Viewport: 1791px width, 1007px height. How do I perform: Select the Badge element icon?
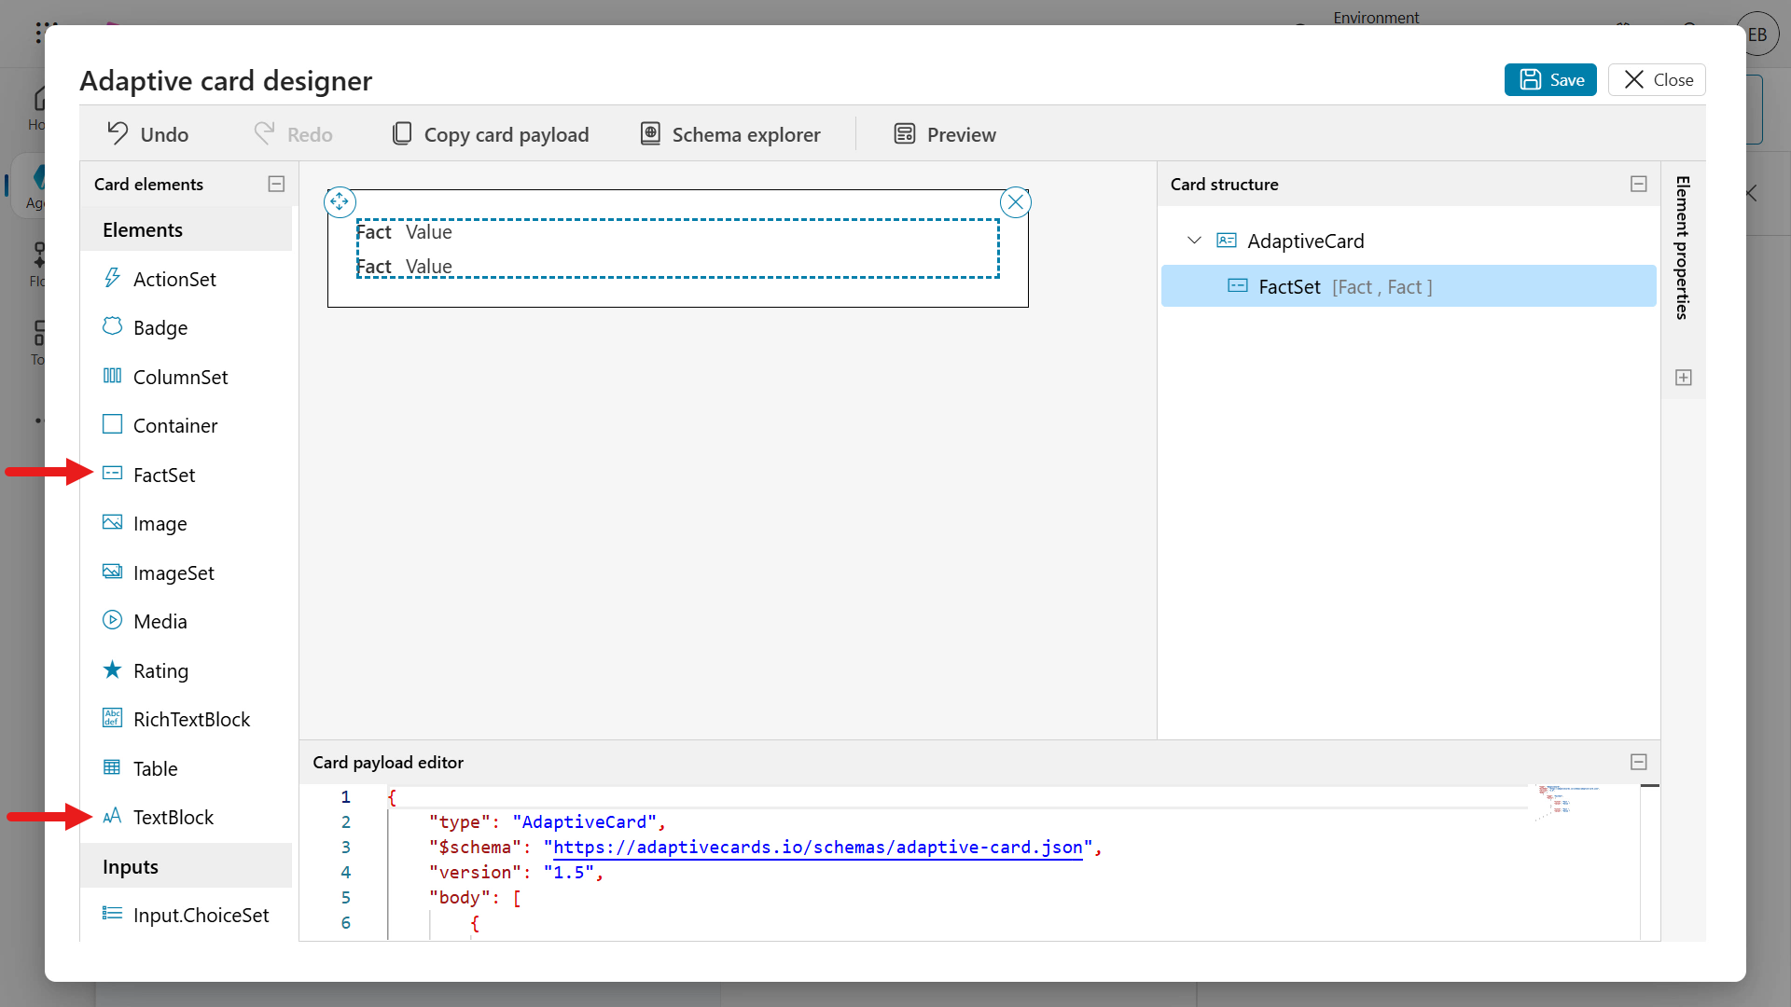pos(112,326)
